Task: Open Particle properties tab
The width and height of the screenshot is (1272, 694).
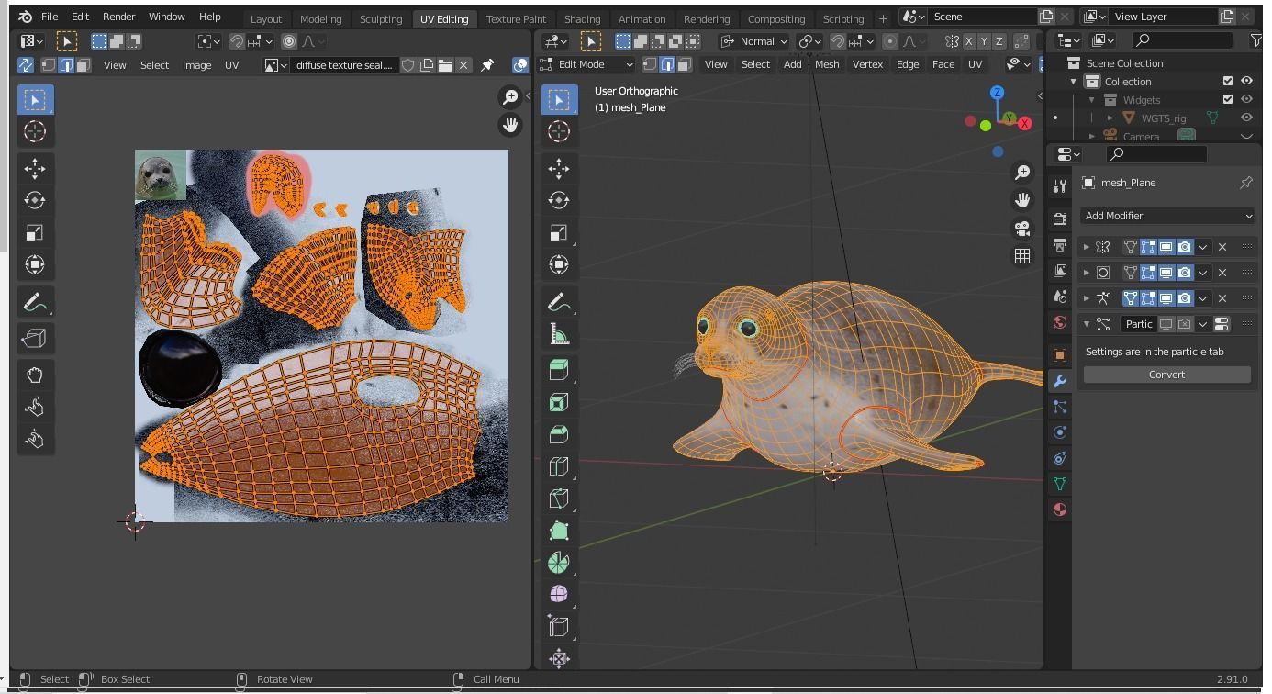Action: 1060,407
